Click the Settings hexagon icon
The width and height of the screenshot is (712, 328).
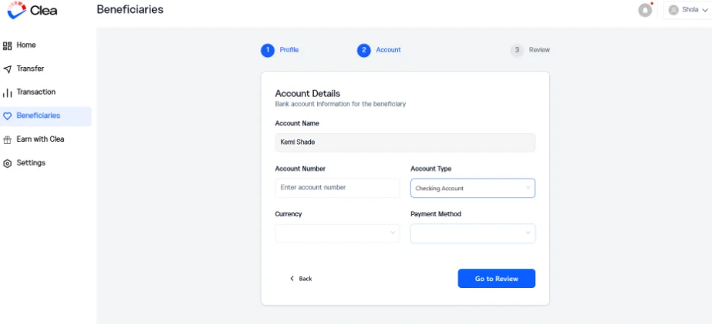tap(7, 163)
